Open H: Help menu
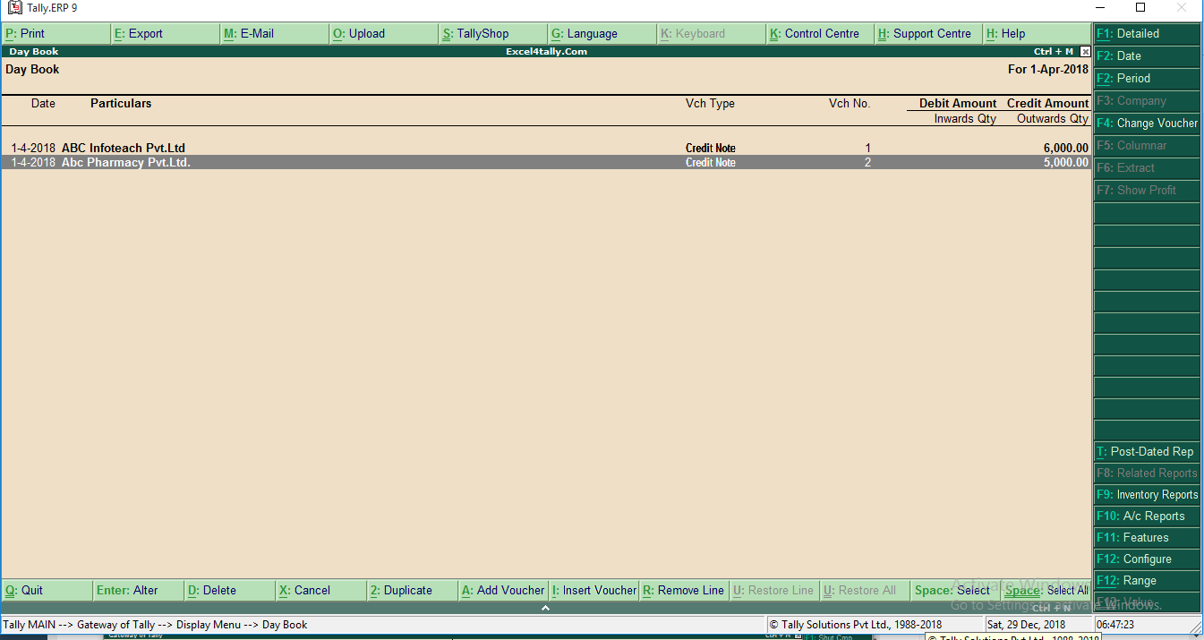Viewport: 1204px width, 640px height. (x=1037, y=34)
